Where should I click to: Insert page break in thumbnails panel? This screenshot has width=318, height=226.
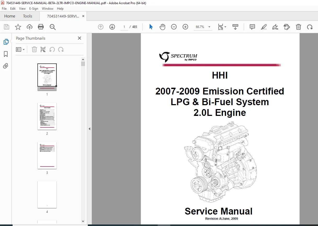[x=43, y=50]
